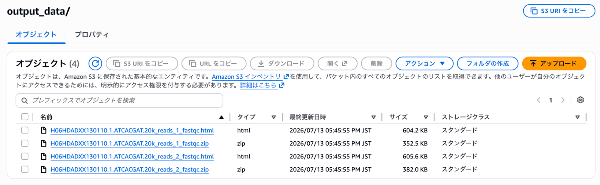Click the html type cell for reads_2
Image resolution: width=600 pixels, height=185 pixels.
point(244,156)
